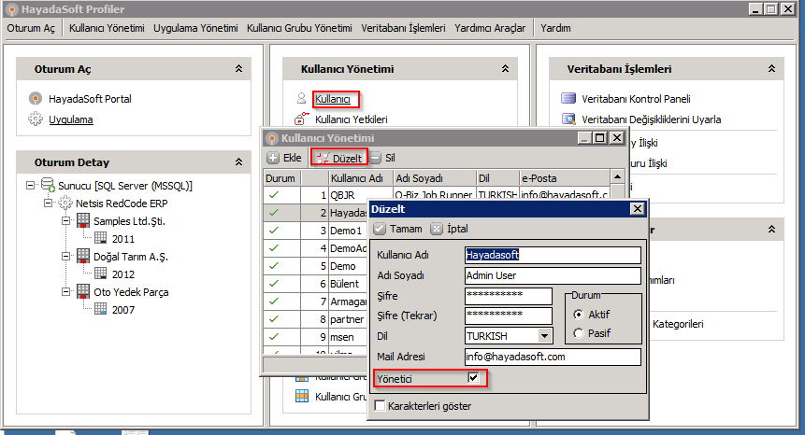805x435 pixels.
Task: Select user row 9 msen
Action: [x=316, y=337]
